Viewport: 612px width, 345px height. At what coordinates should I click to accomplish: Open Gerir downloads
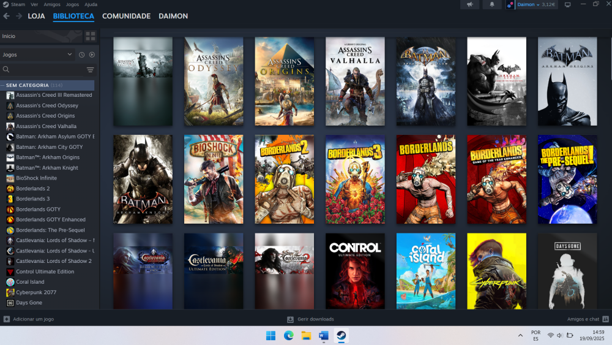310,319
